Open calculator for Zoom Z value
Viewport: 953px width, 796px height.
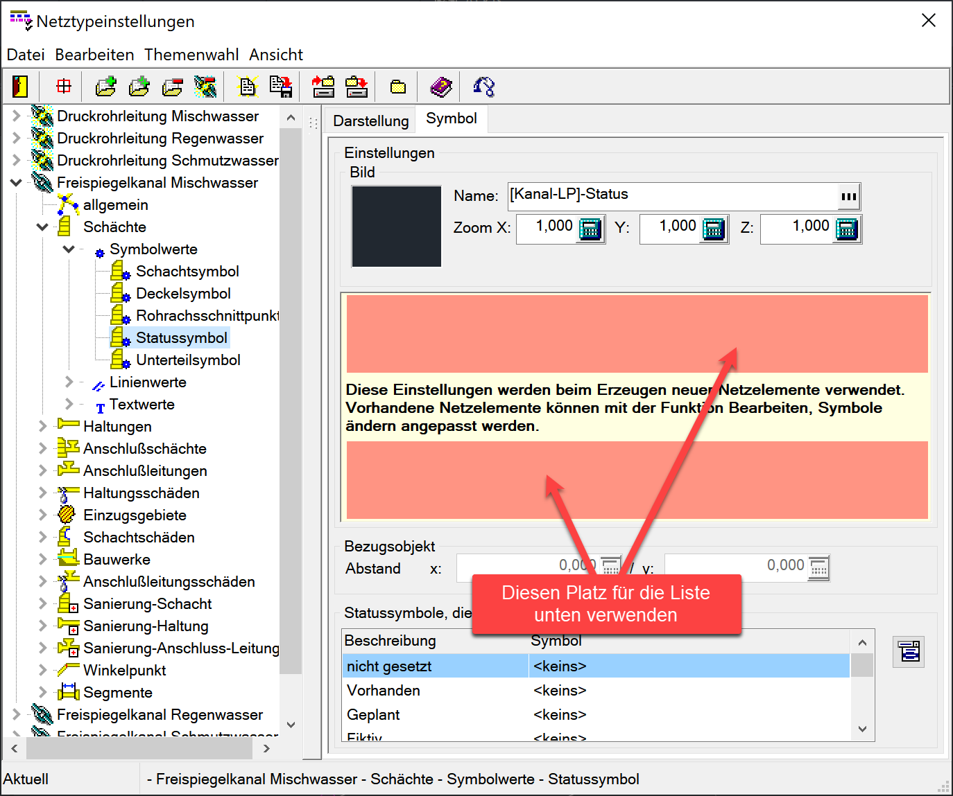pos(846,229)
